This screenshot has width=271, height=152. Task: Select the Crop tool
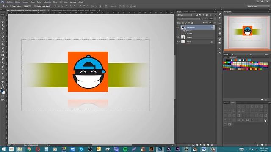click(x=3, y=29)
